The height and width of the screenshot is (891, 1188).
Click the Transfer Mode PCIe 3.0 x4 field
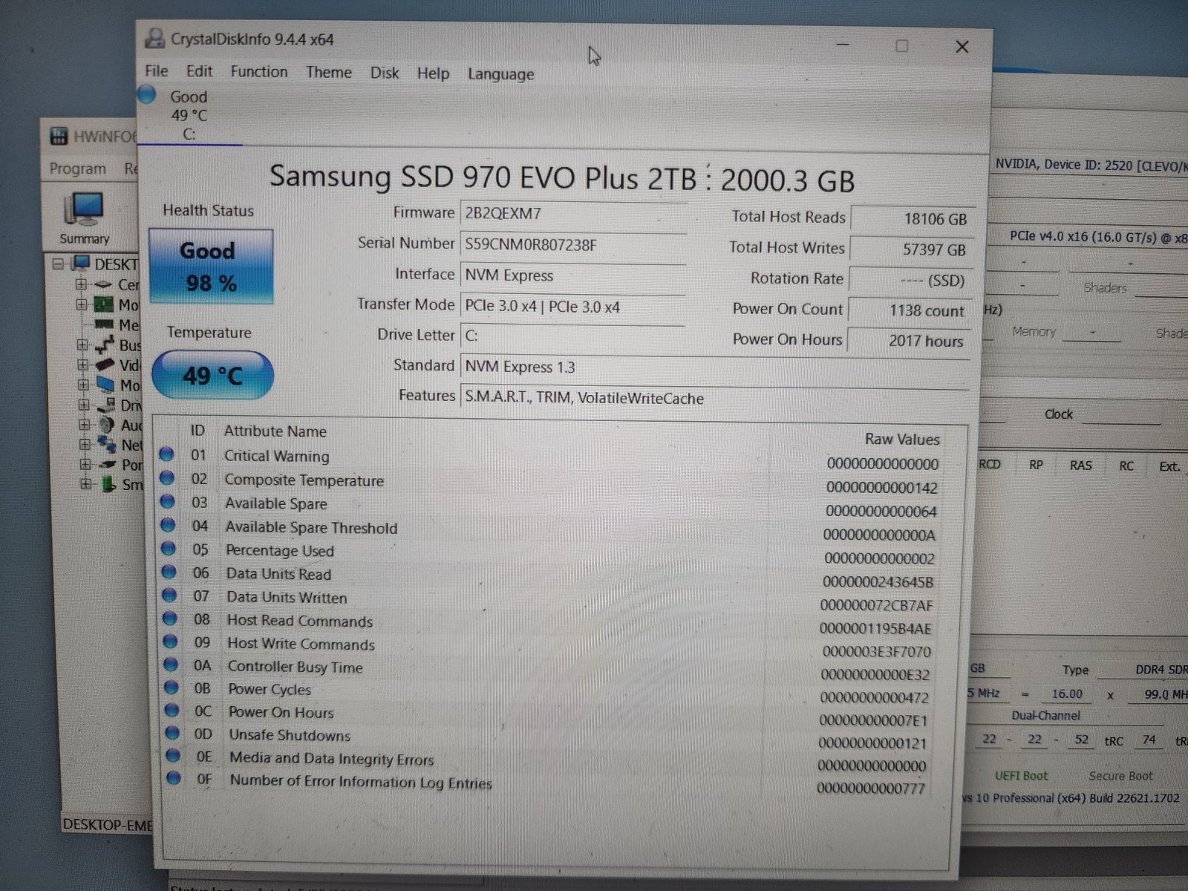tap(572, 306)
